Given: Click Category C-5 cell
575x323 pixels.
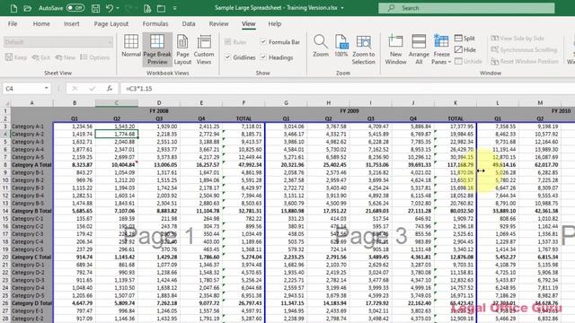Looking at the screenshot, I should click(x=32, y=249).
